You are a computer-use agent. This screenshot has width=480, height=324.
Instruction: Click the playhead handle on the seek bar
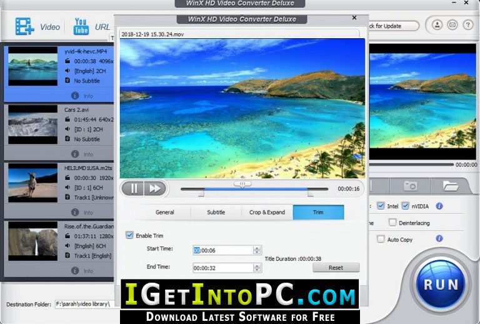(x=242, y=184)
